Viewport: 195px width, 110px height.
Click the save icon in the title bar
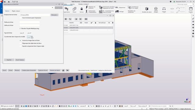pos(5,2)
